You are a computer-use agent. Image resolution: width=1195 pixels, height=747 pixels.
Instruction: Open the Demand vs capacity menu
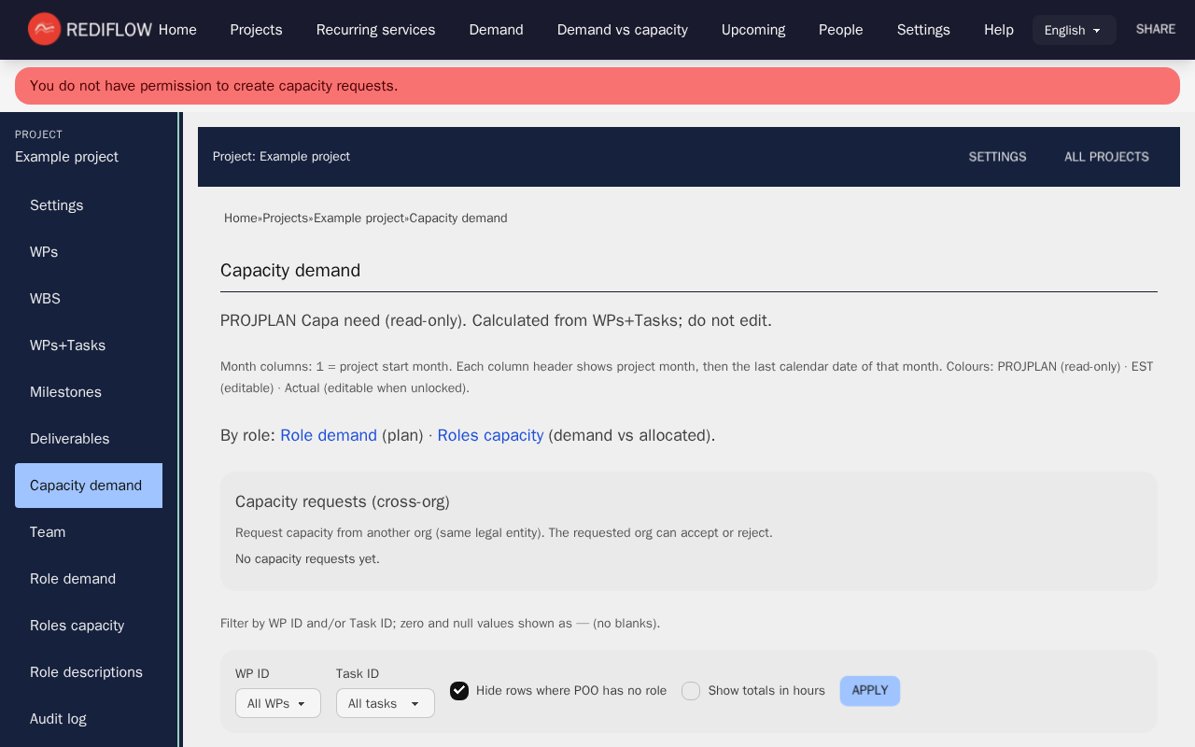click(x=622, y=30)
